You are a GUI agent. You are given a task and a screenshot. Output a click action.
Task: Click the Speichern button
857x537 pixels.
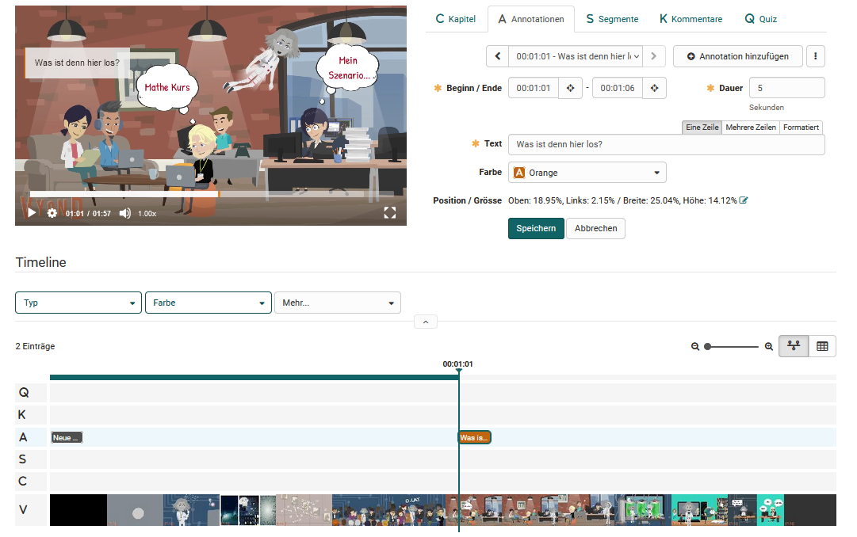click(536, 228)
